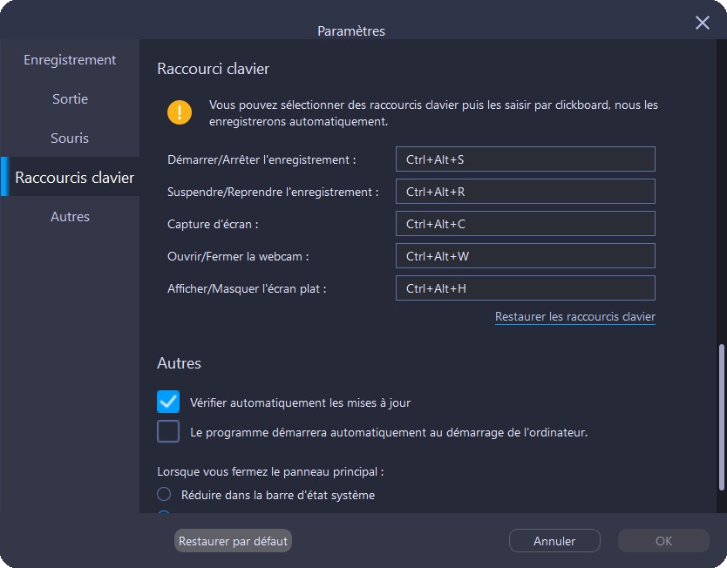Click the Annuler button

pyautogui.click(x=554, y=541)
